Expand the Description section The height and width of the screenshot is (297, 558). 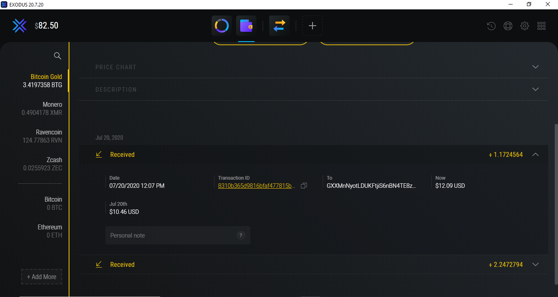pos(536,89)
